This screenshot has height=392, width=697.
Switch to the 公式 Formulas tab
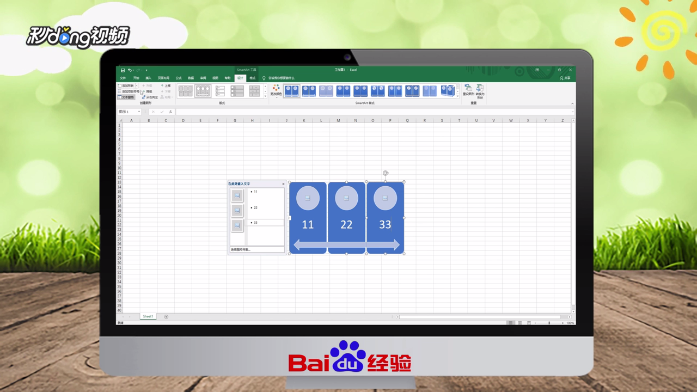[x=179, y=78]
